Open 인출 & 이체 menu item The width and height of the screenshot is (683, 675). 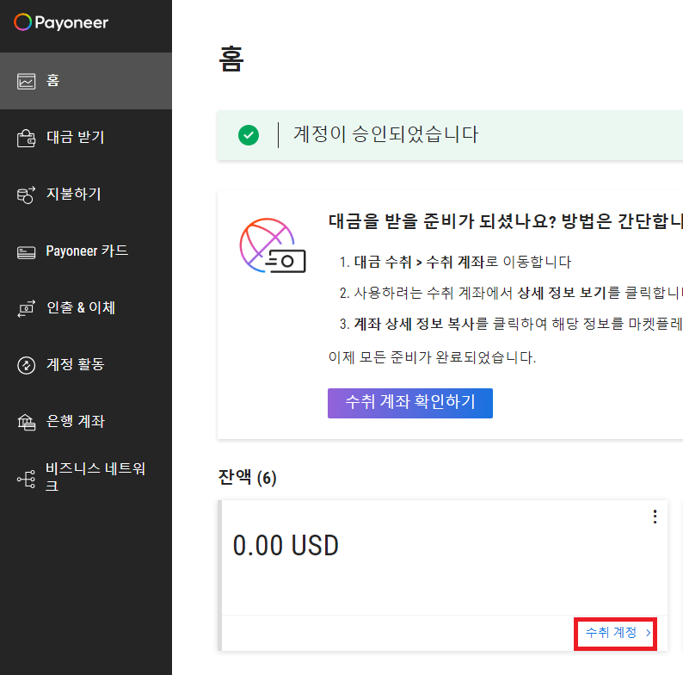(86, 308)
